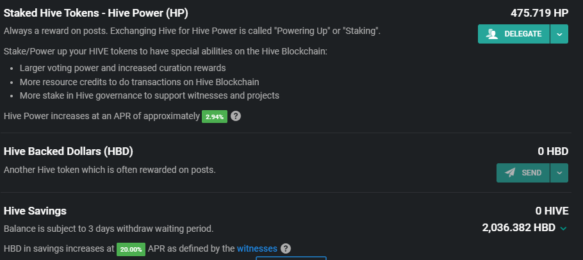The image size is (583, 260).
Task: Click the Hive Savings heading
Action: [35, 211]
